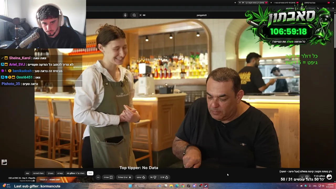Switch the ENG input language indicator
This screenshot has width=336, height=189.
coord(315,186)
